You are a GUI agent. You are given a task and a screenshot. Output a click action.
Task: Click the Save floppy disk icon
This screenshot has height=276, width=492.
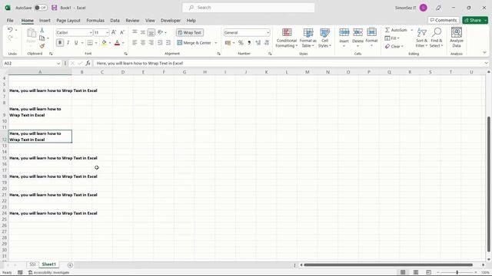tap(55, 8)
